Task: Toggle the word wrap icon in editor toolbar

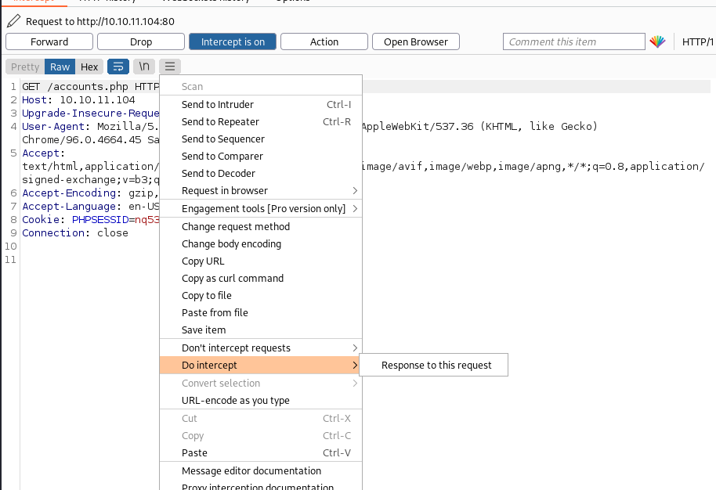Action: click(118, 67)
